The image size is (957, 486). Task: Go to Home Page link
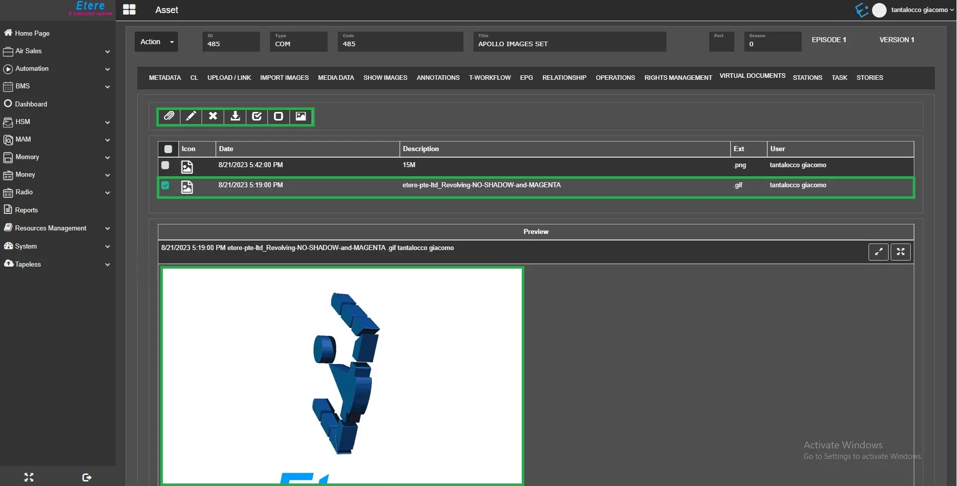(x=32, y=33)
